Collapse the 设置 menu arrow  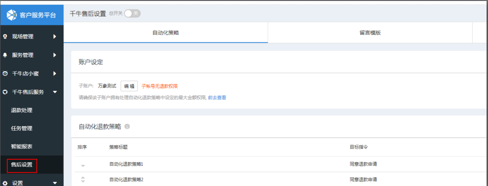55,183
